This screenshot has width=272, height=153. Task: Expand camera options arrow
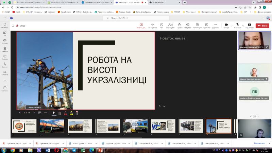(x=232, y=26)
